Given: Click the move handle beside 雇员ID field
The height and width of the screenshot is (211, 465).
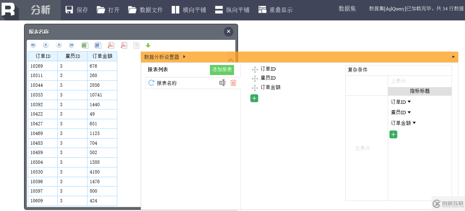Looking at the screenshot, I should pyautogui.click(x=255, y=78).
